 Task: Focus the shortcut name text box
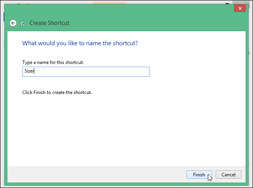point(86,72)
